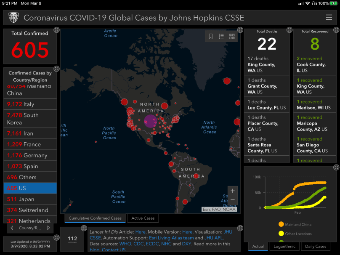
Task: Switch to the Active Cases tab
Action: (x=143, y=218)
